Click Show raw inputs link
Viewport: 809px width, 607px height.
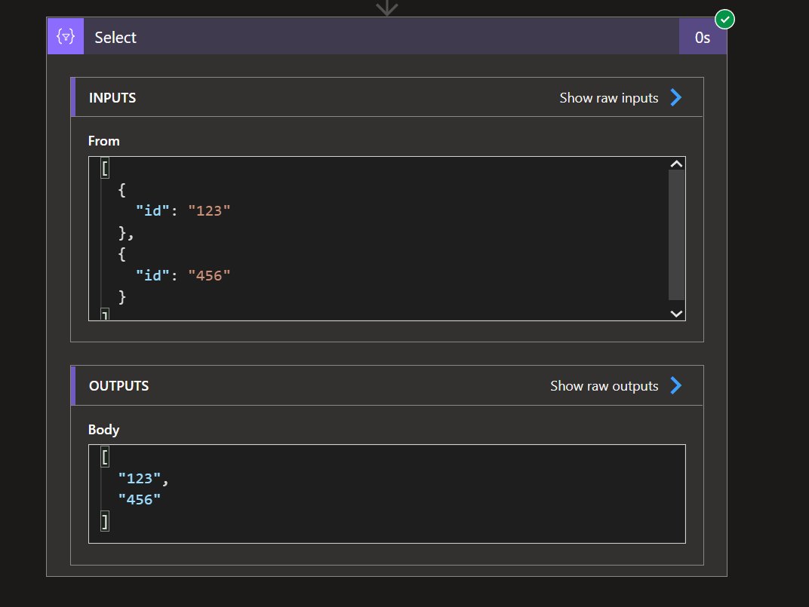click(609, 97)
